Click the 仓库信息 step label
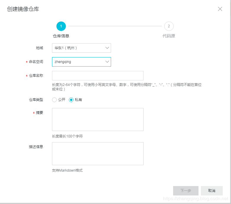The height and width of the screenshot is (204, 231). [x=61, y=36]
